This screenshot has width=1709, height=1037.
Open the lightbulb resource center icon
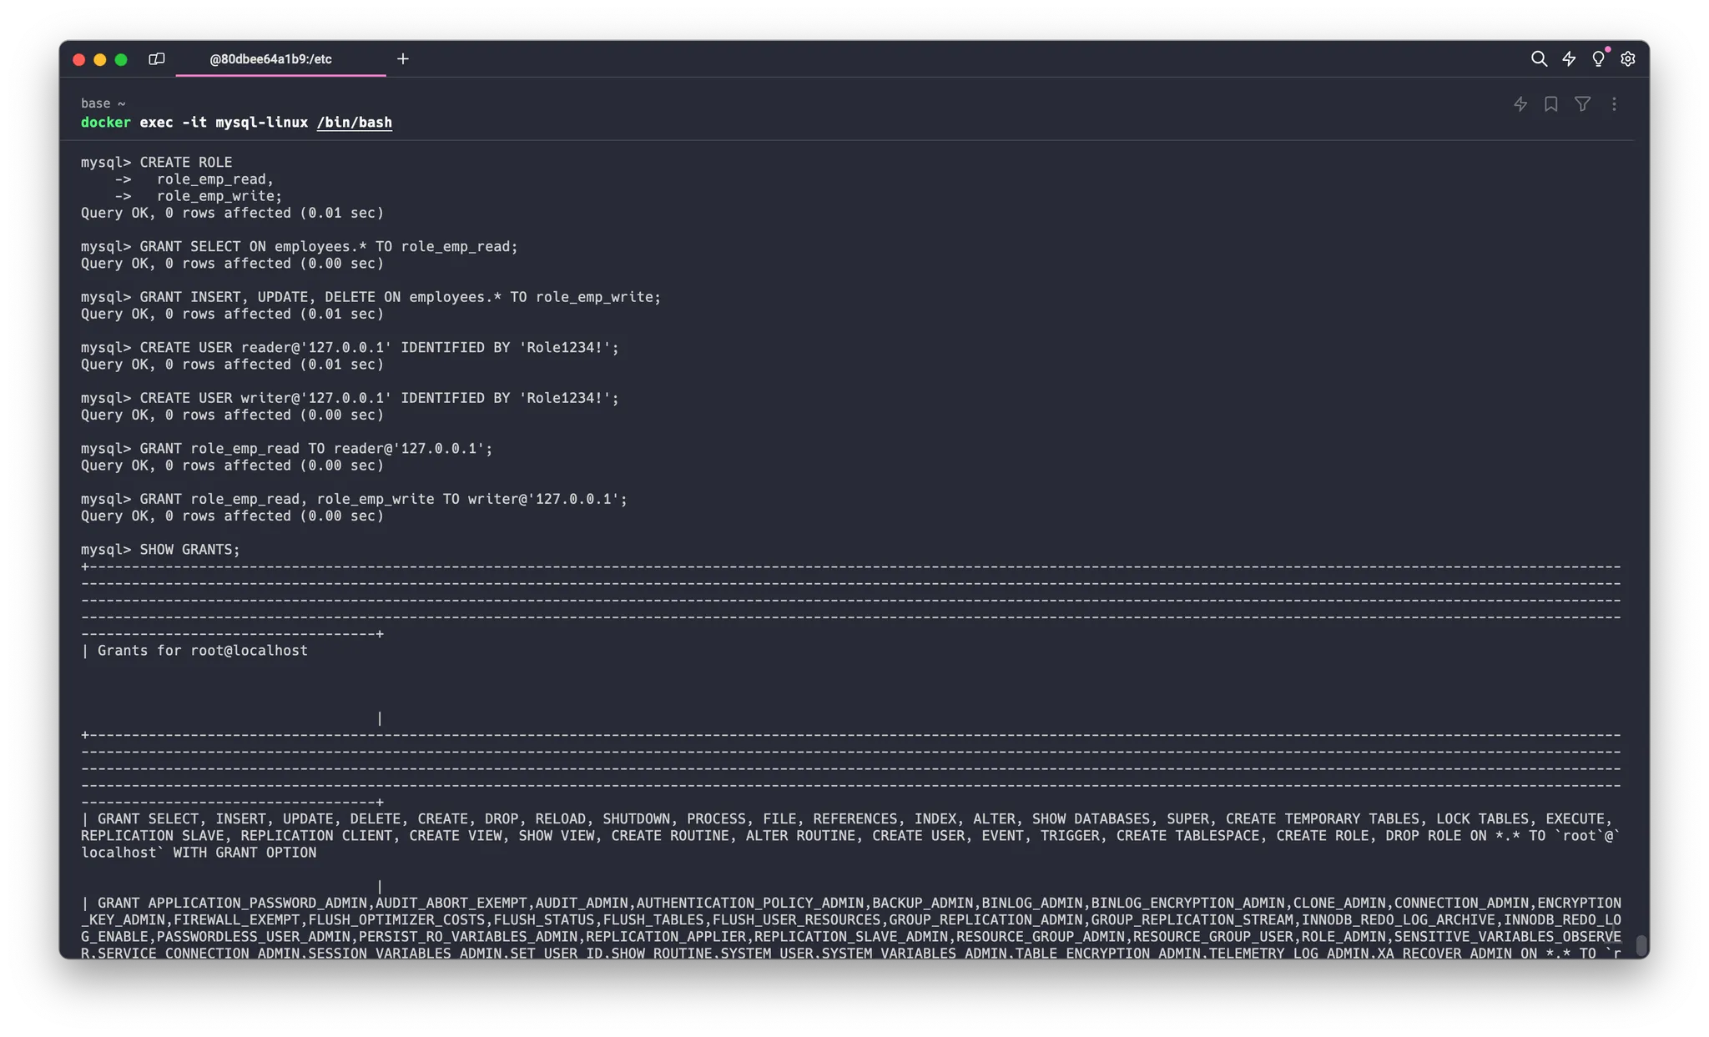click(1598, 59)
